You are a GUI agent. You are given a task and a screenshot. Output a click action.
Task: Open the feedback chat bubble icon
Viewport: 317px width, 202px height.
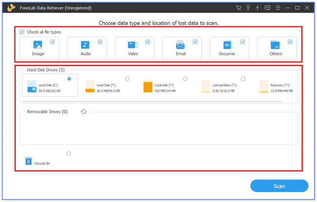point(267,8)
